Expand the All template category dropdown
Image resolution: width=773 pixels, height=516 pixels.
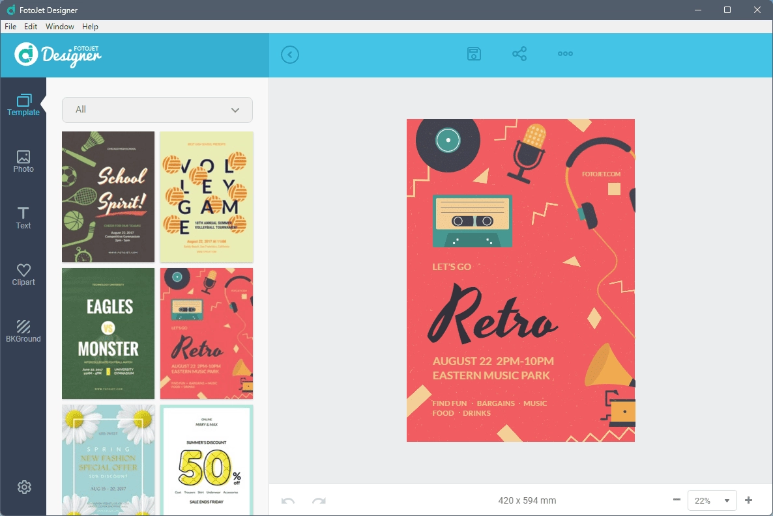pos(157,110)
